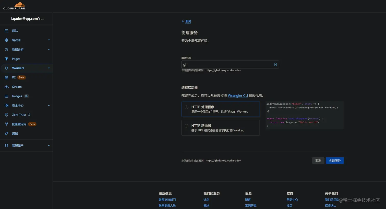The image size is (386, 209).
Task: Click the R2 database icon
Action: [x=7, y=77]
